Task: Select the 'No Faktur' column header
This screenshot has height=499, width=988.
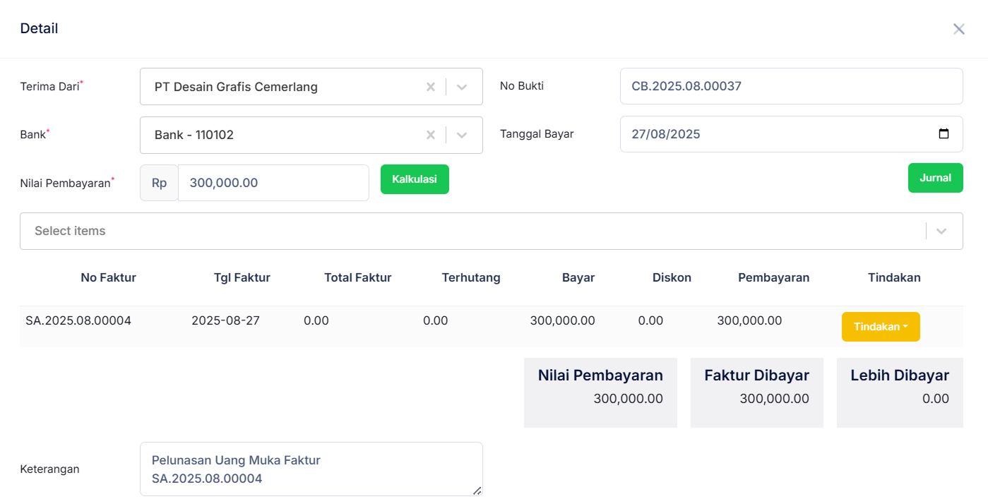Action: click(x=108, y=277)
